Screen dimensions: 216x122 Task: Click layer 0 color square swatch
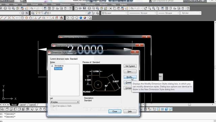48,13
